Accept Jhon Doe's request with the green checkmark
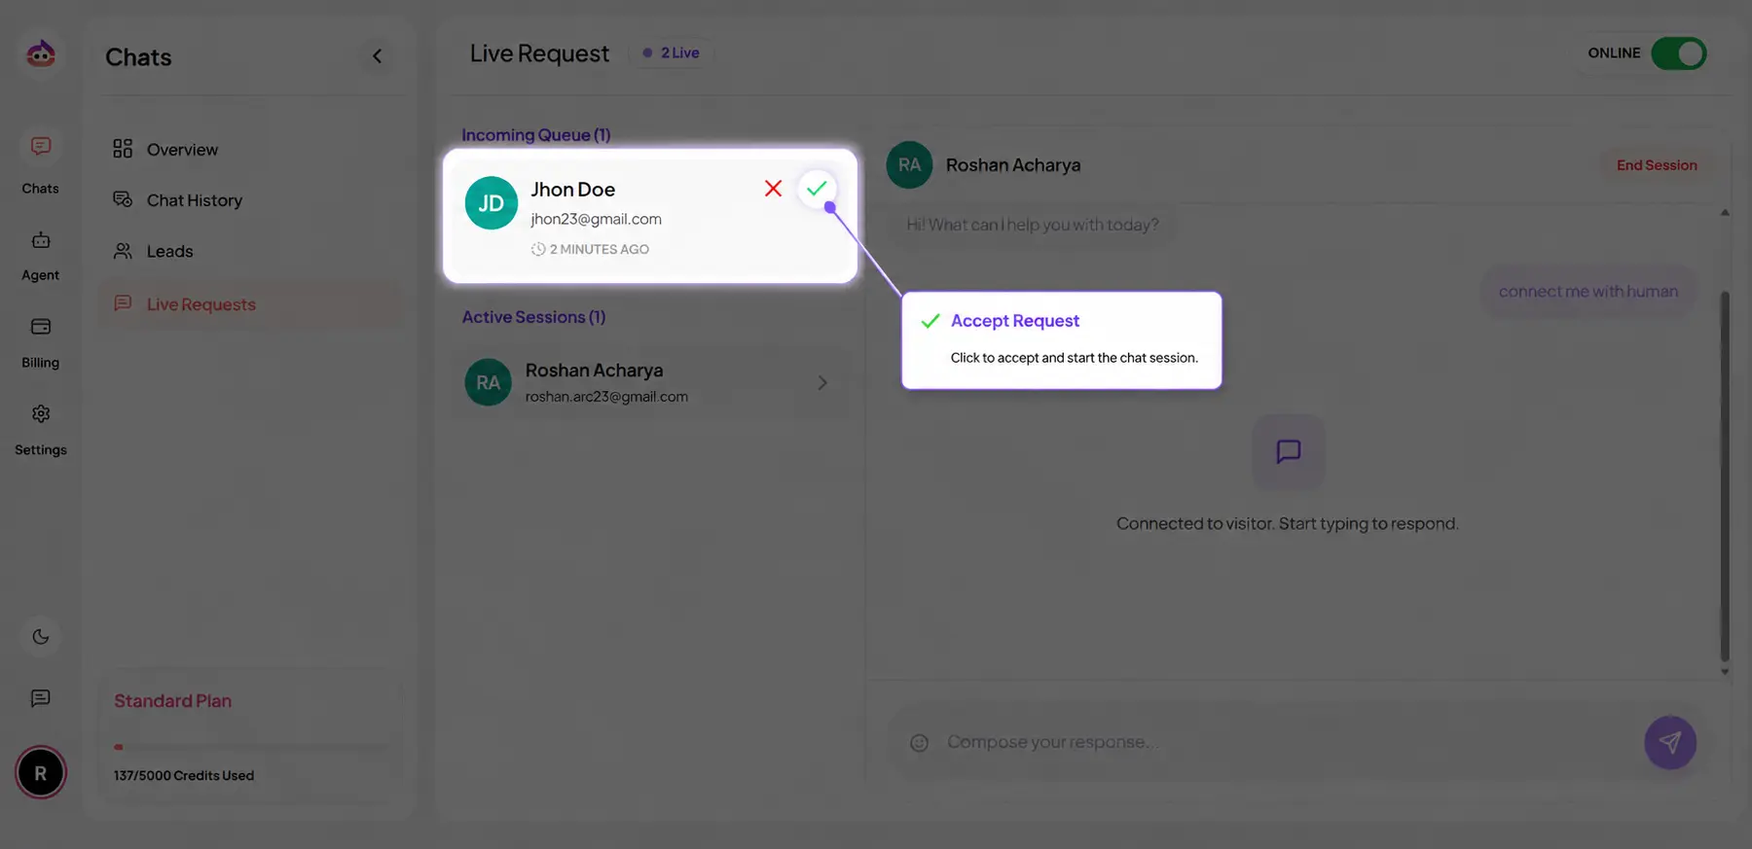 pos(817,189)
